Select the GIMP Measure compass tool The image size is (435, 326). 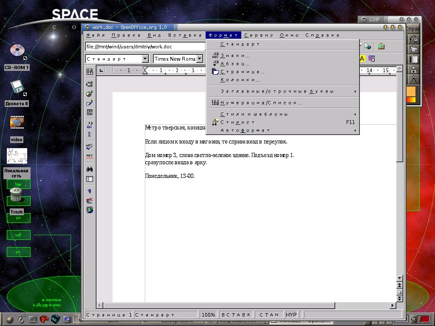coord(413,79)
